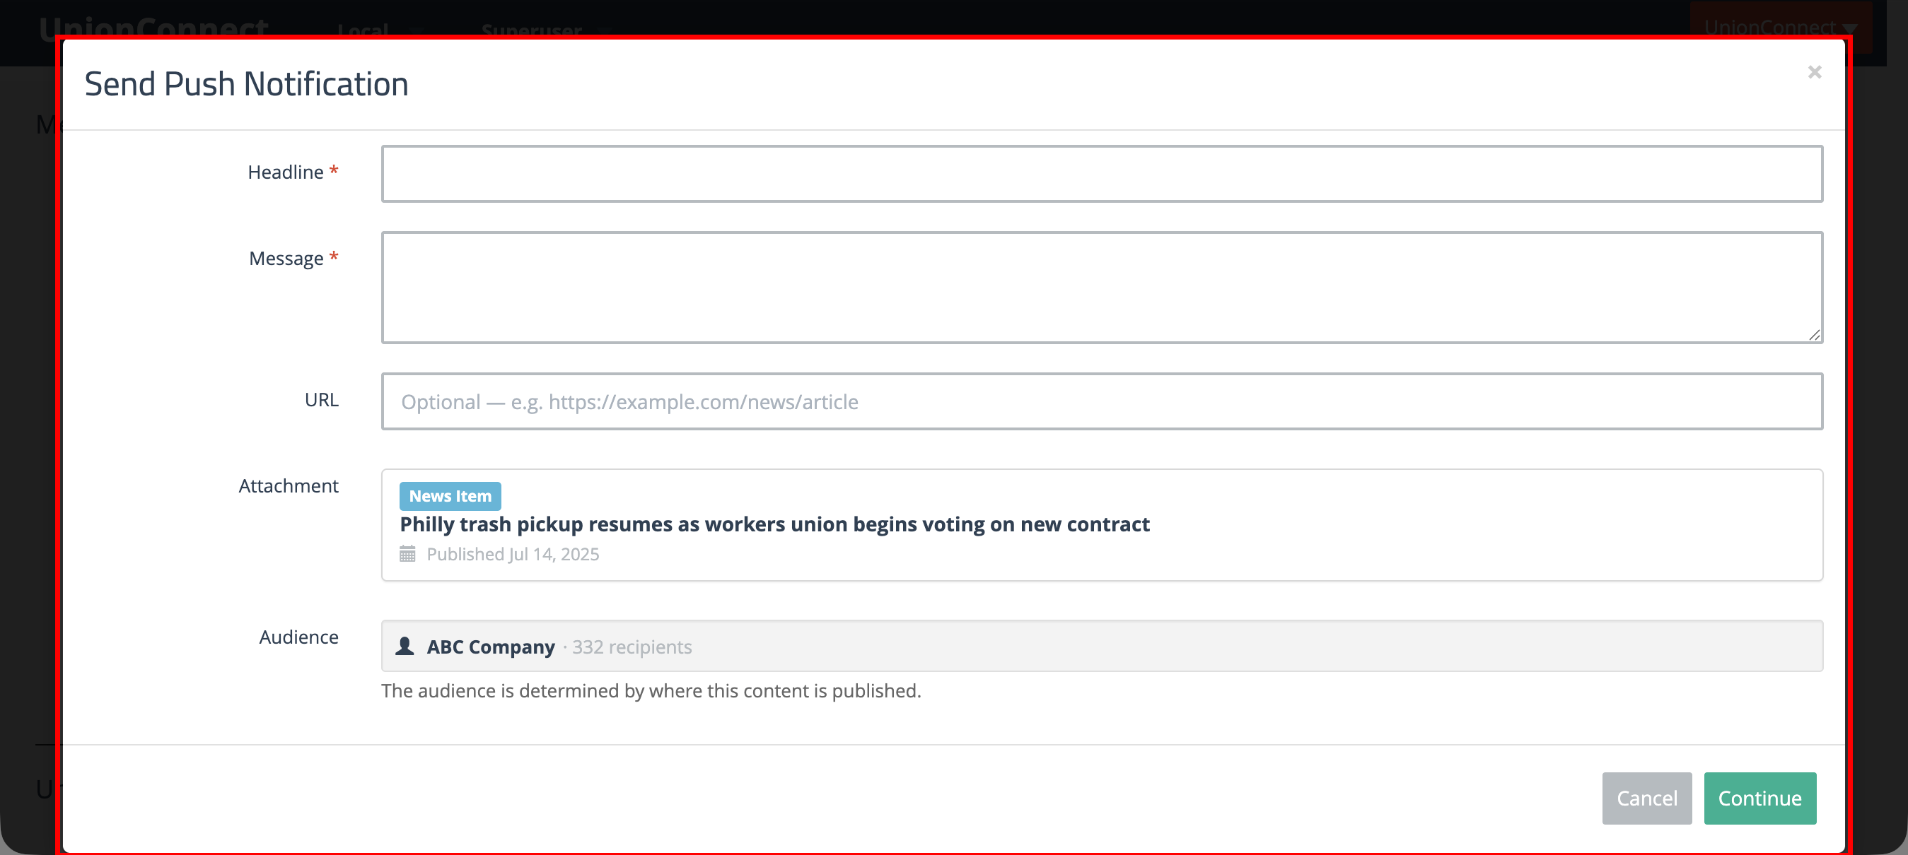1908x855 pixels.
Task: Open the Philly trash pickup article link
Action: click(774, 524)
